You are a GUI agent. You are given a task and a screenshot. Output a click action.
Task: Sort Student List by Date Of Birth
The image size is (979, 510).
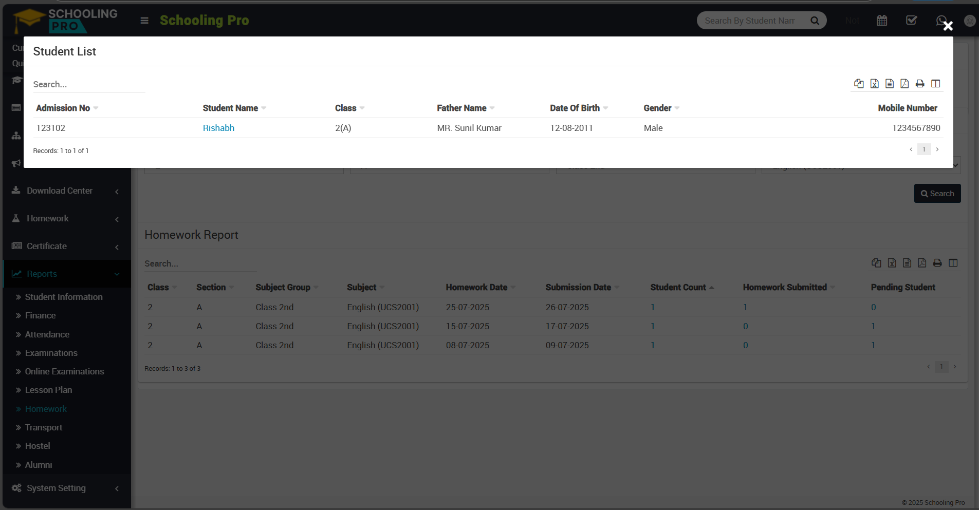(579, 108)
